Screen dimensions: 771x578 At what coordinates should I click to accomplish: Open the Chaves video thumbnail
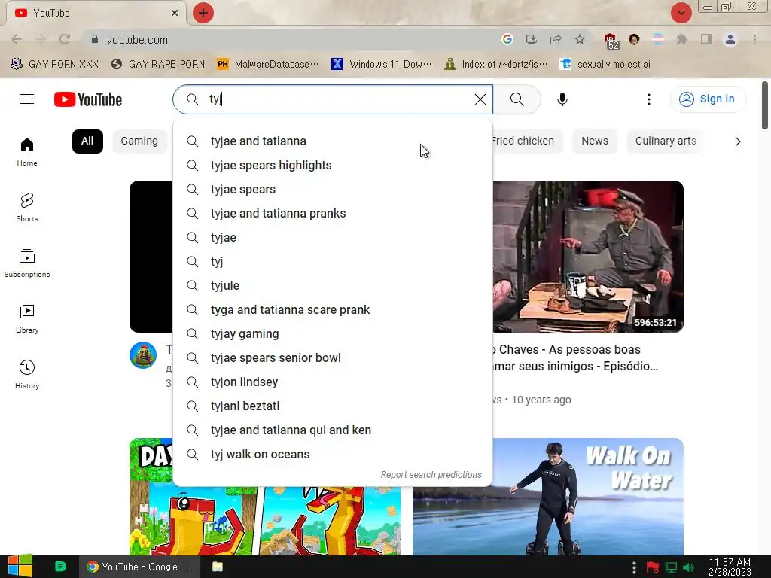[588, 257]
